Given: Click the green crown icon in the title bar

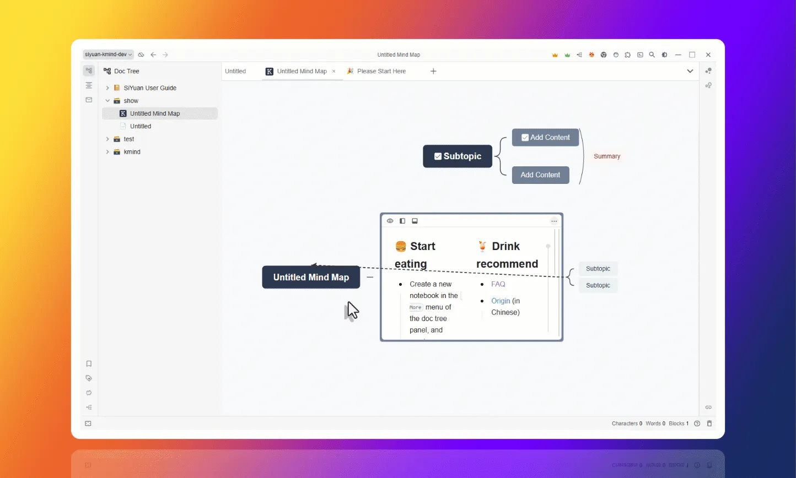Looking at the screenshot, I should [567, 55].
